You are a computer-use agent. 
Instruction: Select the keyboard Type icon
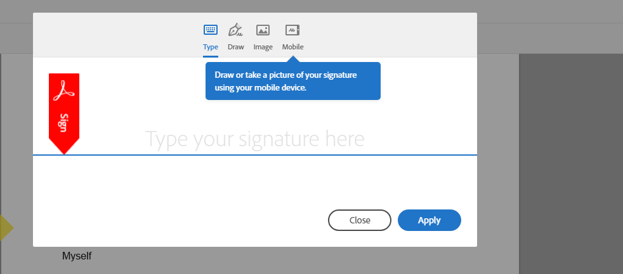point(211,30)
